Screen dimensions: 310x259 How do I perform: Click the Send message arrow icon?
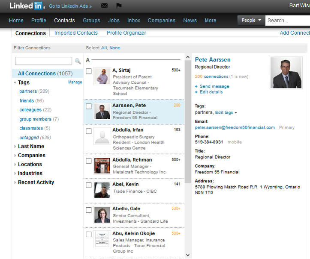(x=196, y=86)
